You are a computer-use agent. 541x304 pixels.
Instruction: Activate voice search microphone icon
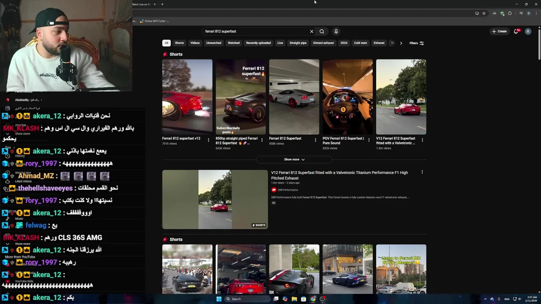coord(336,31)
